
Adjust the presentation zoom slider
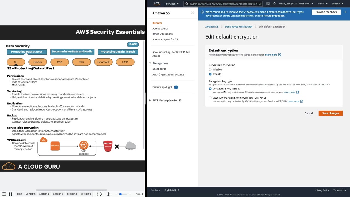120,194
